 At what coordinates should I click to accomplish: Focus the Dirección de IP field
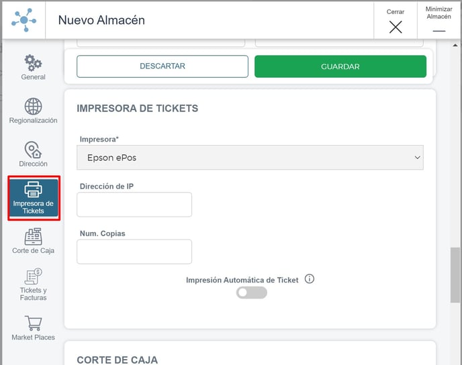click(x=134, y=205)
